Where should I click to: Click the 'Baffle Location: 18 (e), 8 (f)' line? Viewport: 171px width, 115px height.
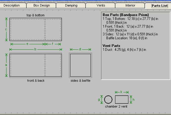point(127,38)
